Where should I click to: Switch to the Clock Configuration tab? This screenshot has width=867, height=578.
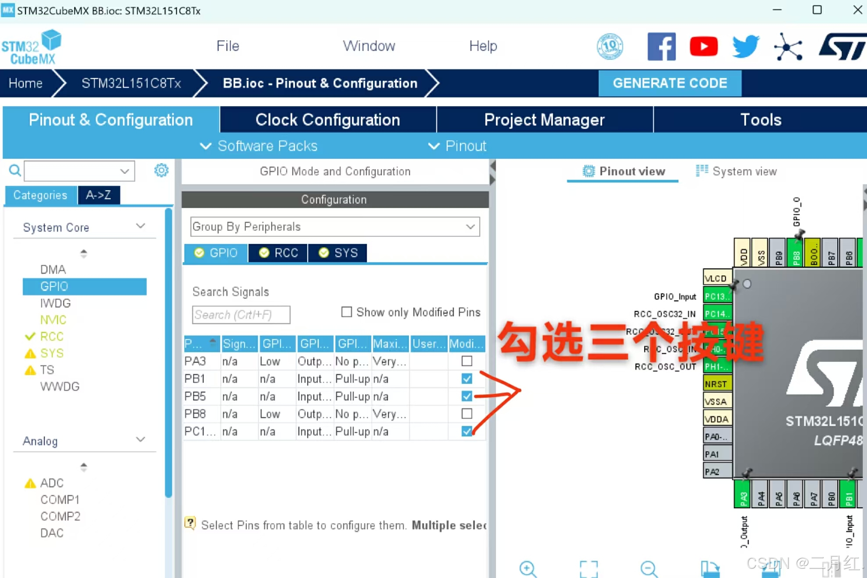[x=328, y=119]
